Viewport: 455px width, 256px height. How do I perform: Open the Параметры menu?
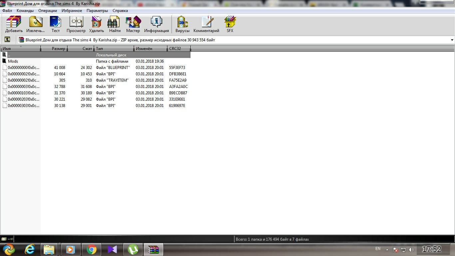tap(97, 11)
